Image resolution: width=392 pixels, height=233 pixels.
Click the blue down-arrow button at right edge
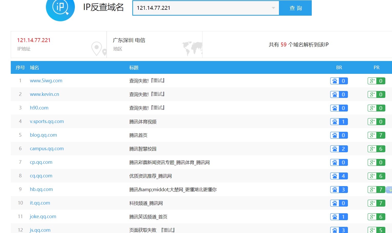(389, 190)
